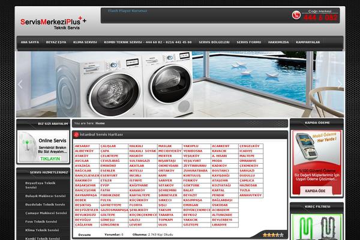Show previous slide with left arrow

click(20, 85)
